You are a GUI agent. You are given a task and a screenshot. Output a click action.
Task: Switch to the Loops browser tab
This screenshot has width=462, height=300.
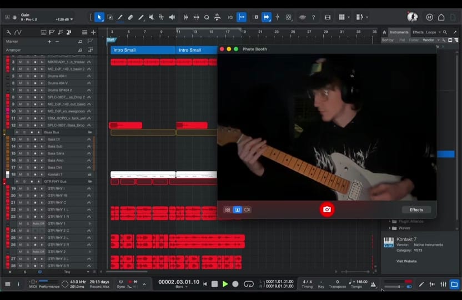click(x=431, y=32)
